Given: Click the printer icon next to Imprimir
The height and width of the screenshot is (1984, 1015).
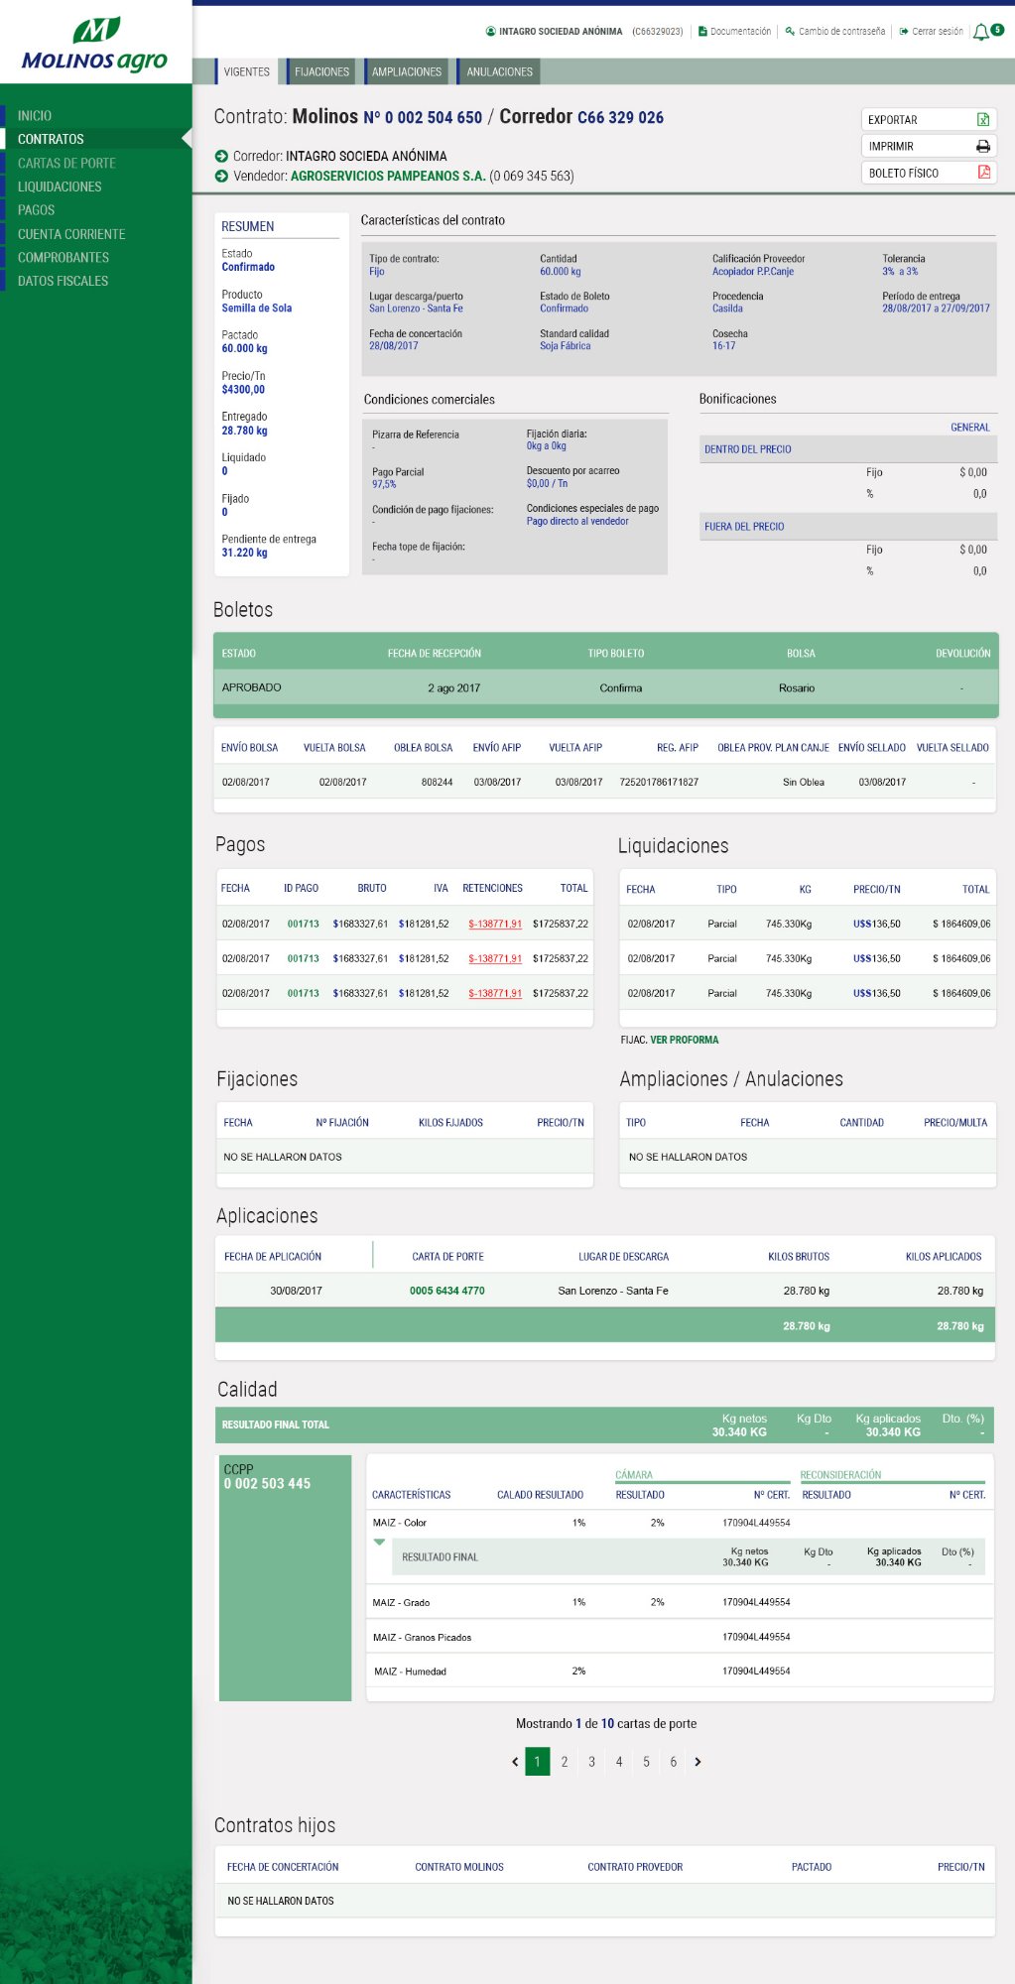Looking at the screenshot, I should pos(983,146).
